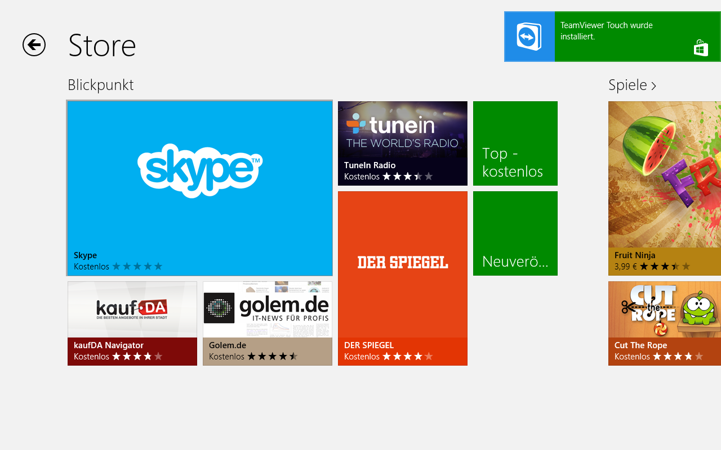Open the Skype app tile

(200, 188)
